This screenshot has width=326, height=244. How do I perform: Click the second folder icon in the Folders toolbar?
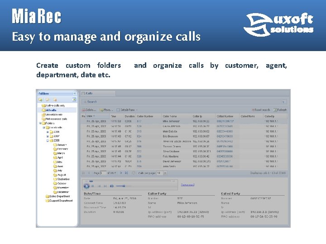click(48, 100)
